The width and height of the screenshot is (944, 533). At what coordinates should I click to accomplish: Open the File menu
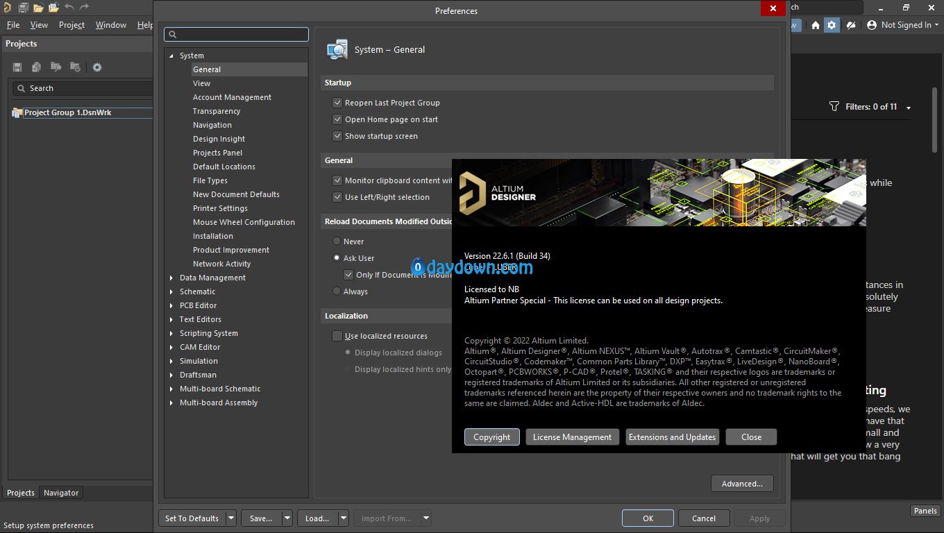[x=12, y=25]
